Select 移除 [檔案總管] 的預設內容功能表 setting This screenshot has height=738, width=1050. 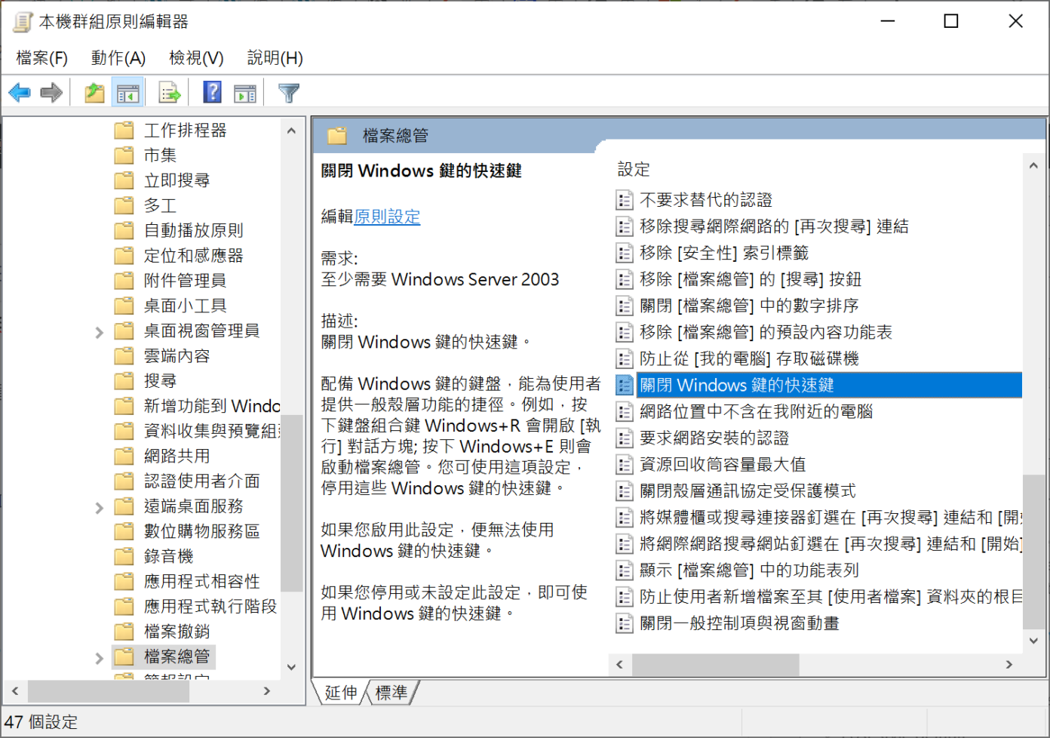point(766,332)
